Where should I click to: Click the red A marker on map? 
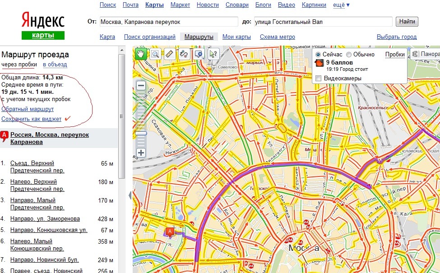[x=170, y=232]
